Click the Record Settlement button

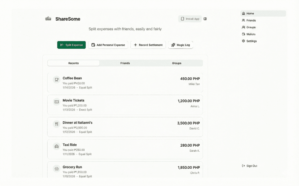(148, 45)
